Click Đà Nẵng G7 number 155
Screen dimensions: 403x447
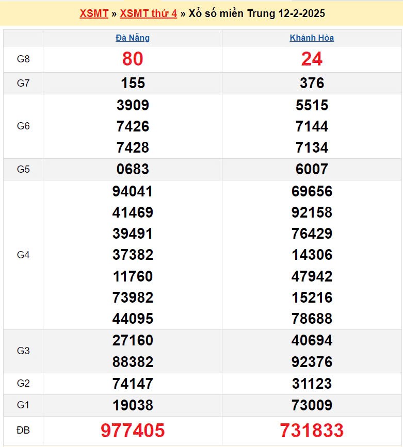click(133, 83)
